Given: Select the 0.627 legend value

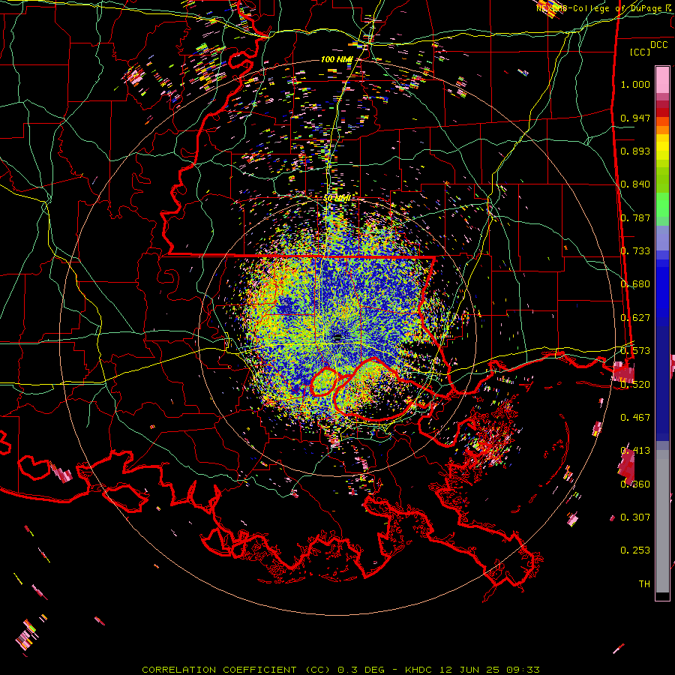Looking at the screenshot, I should [635, 317].
